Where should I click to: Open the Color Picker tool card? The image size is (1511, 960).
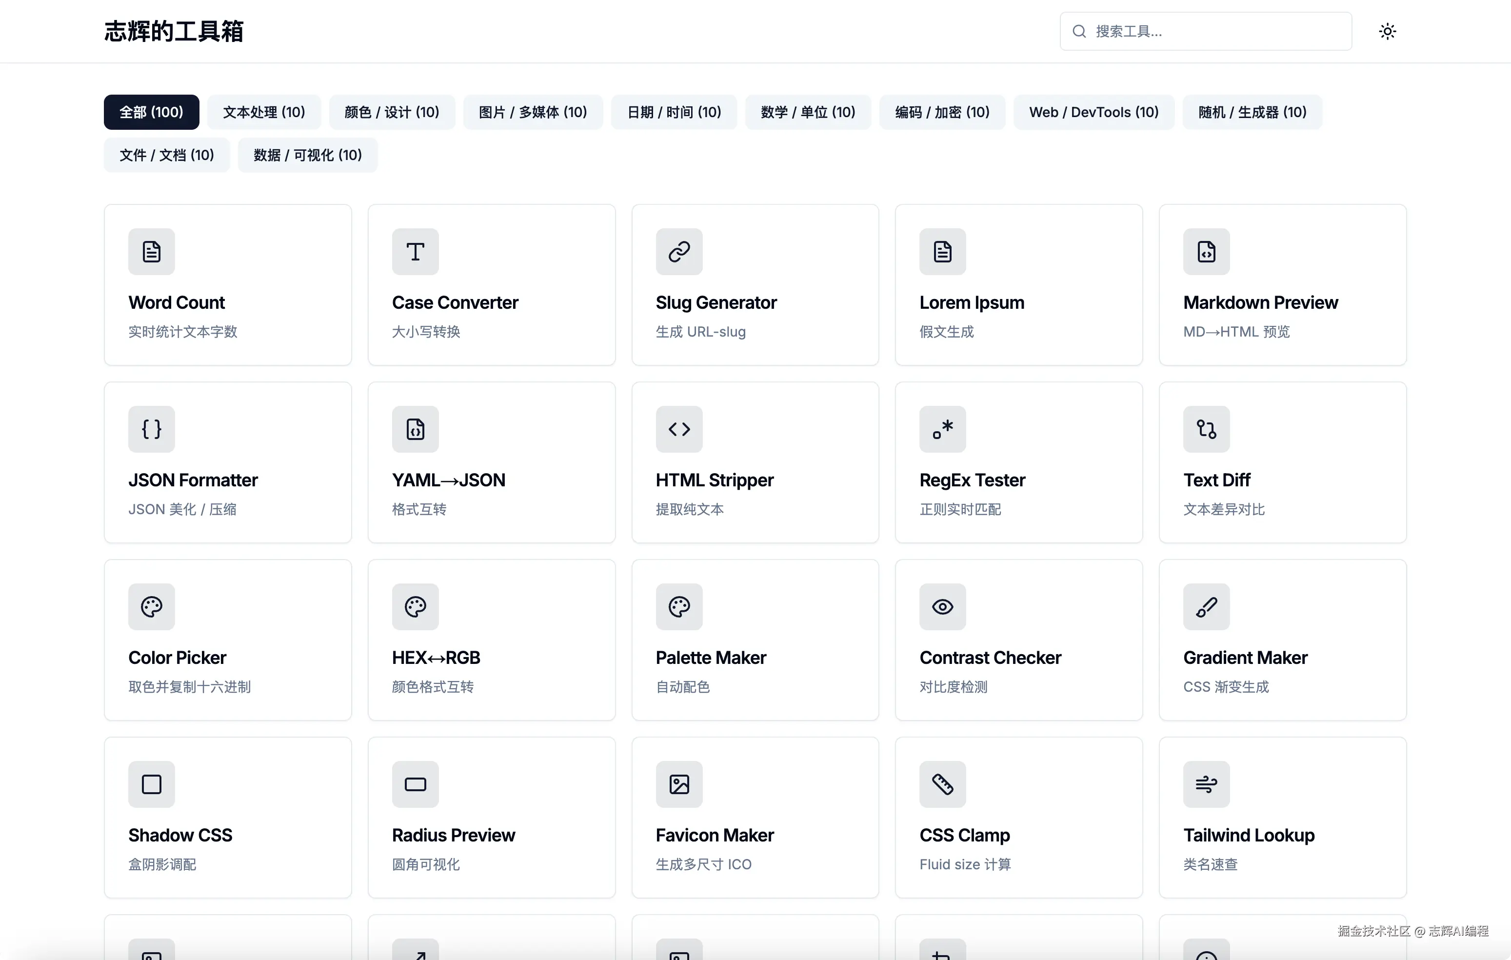(228, 640)
